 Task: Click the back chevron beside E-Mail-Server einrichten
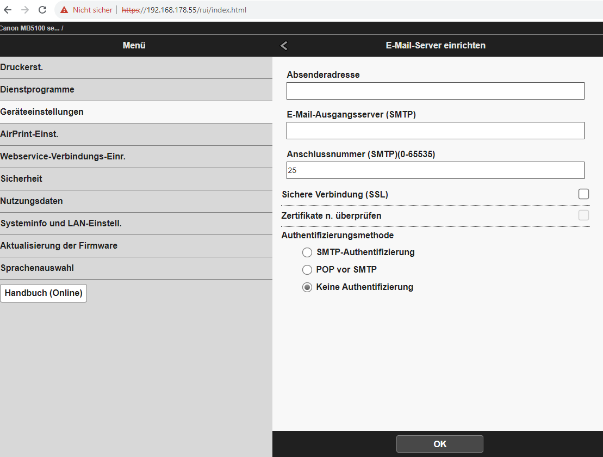pyautogui.click(x=284, y=45)
